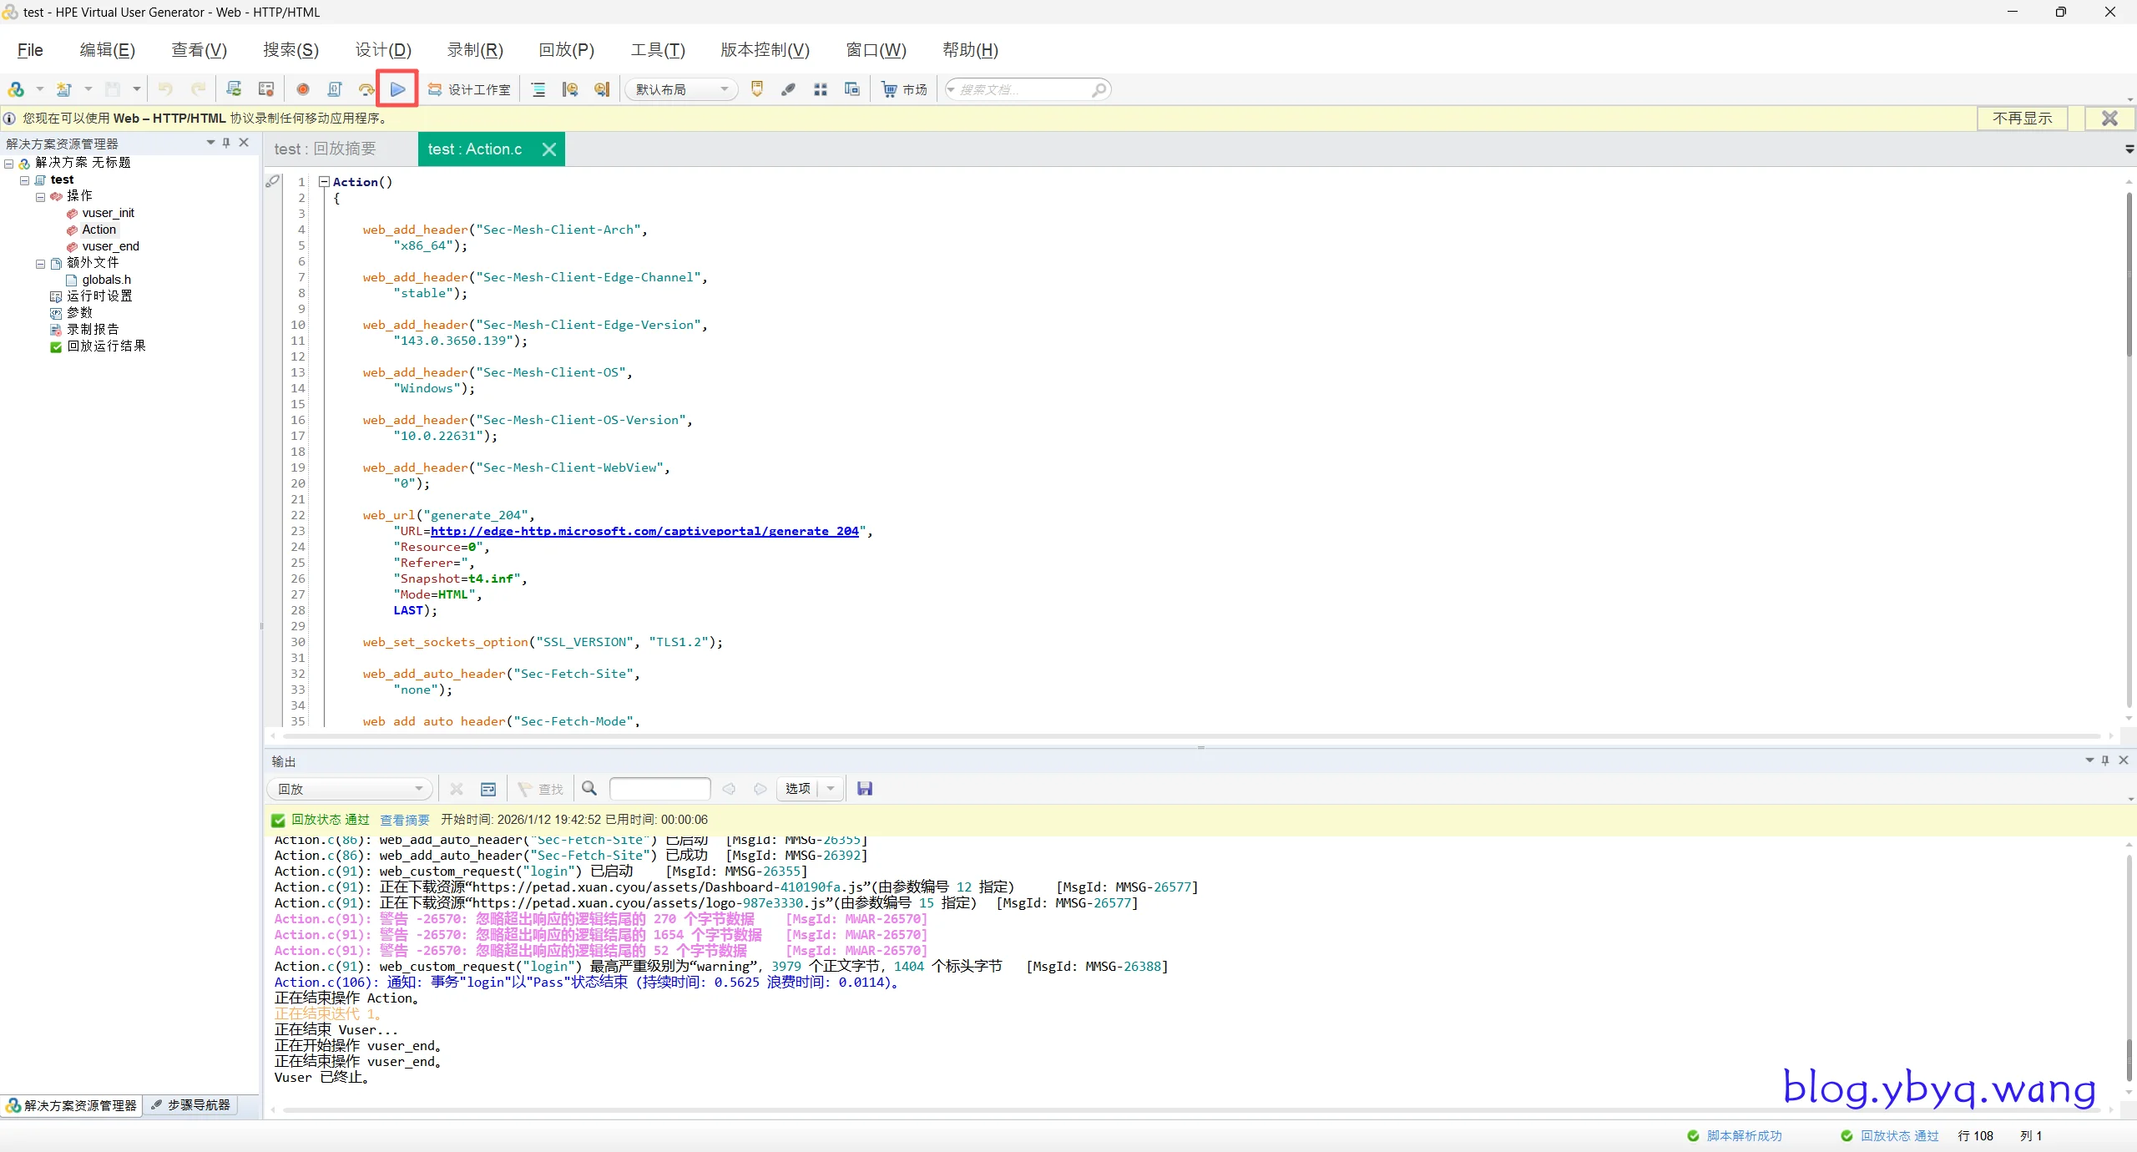This screenshot has width=2137, height=1152.
Task: Click the 查看摘要 link
Action: click(x=404, y=821)
